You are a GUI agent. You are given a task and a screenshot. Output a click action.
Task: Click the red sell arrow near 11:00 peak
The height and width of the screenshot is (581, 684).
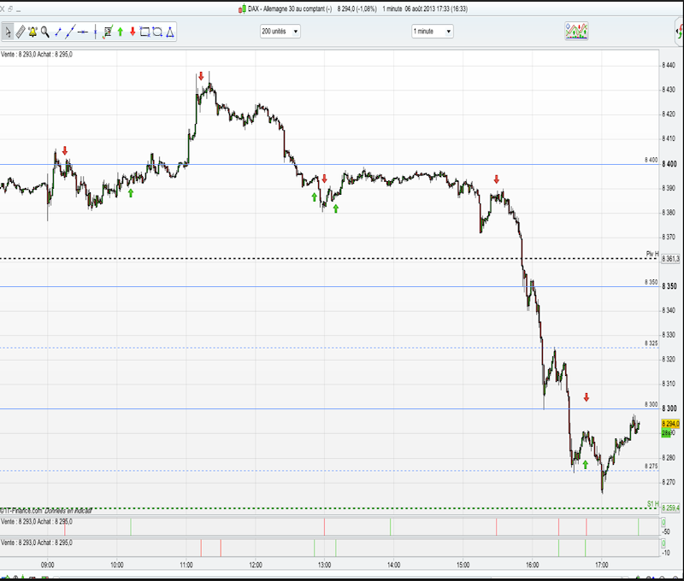[201, 76]
